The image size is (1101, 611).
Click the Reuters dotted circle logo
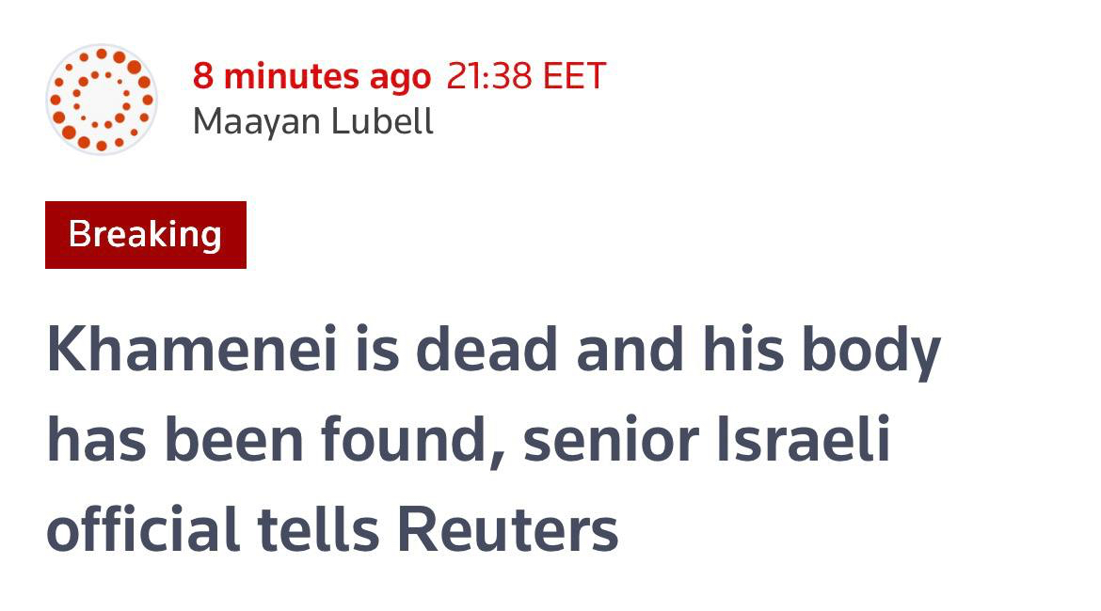101,99
